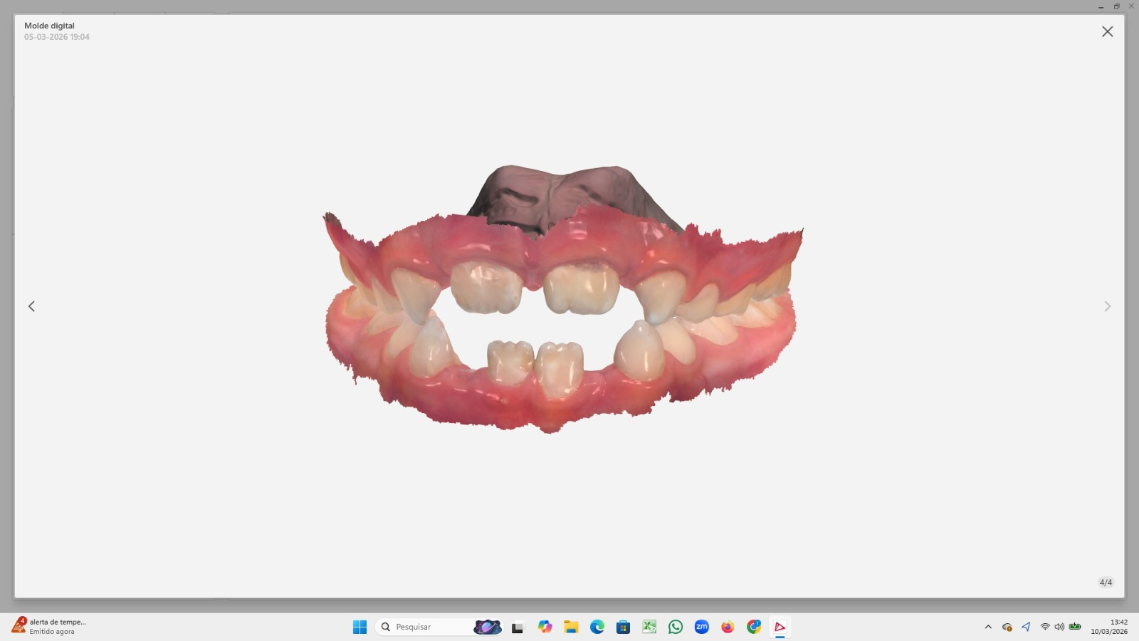Open the Windows Start menu
1139x641 pixels.
click(359, 627)
